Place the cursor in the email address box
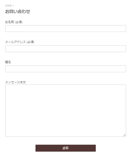This screenshot has width=131, height=156. tap(66, 49)
